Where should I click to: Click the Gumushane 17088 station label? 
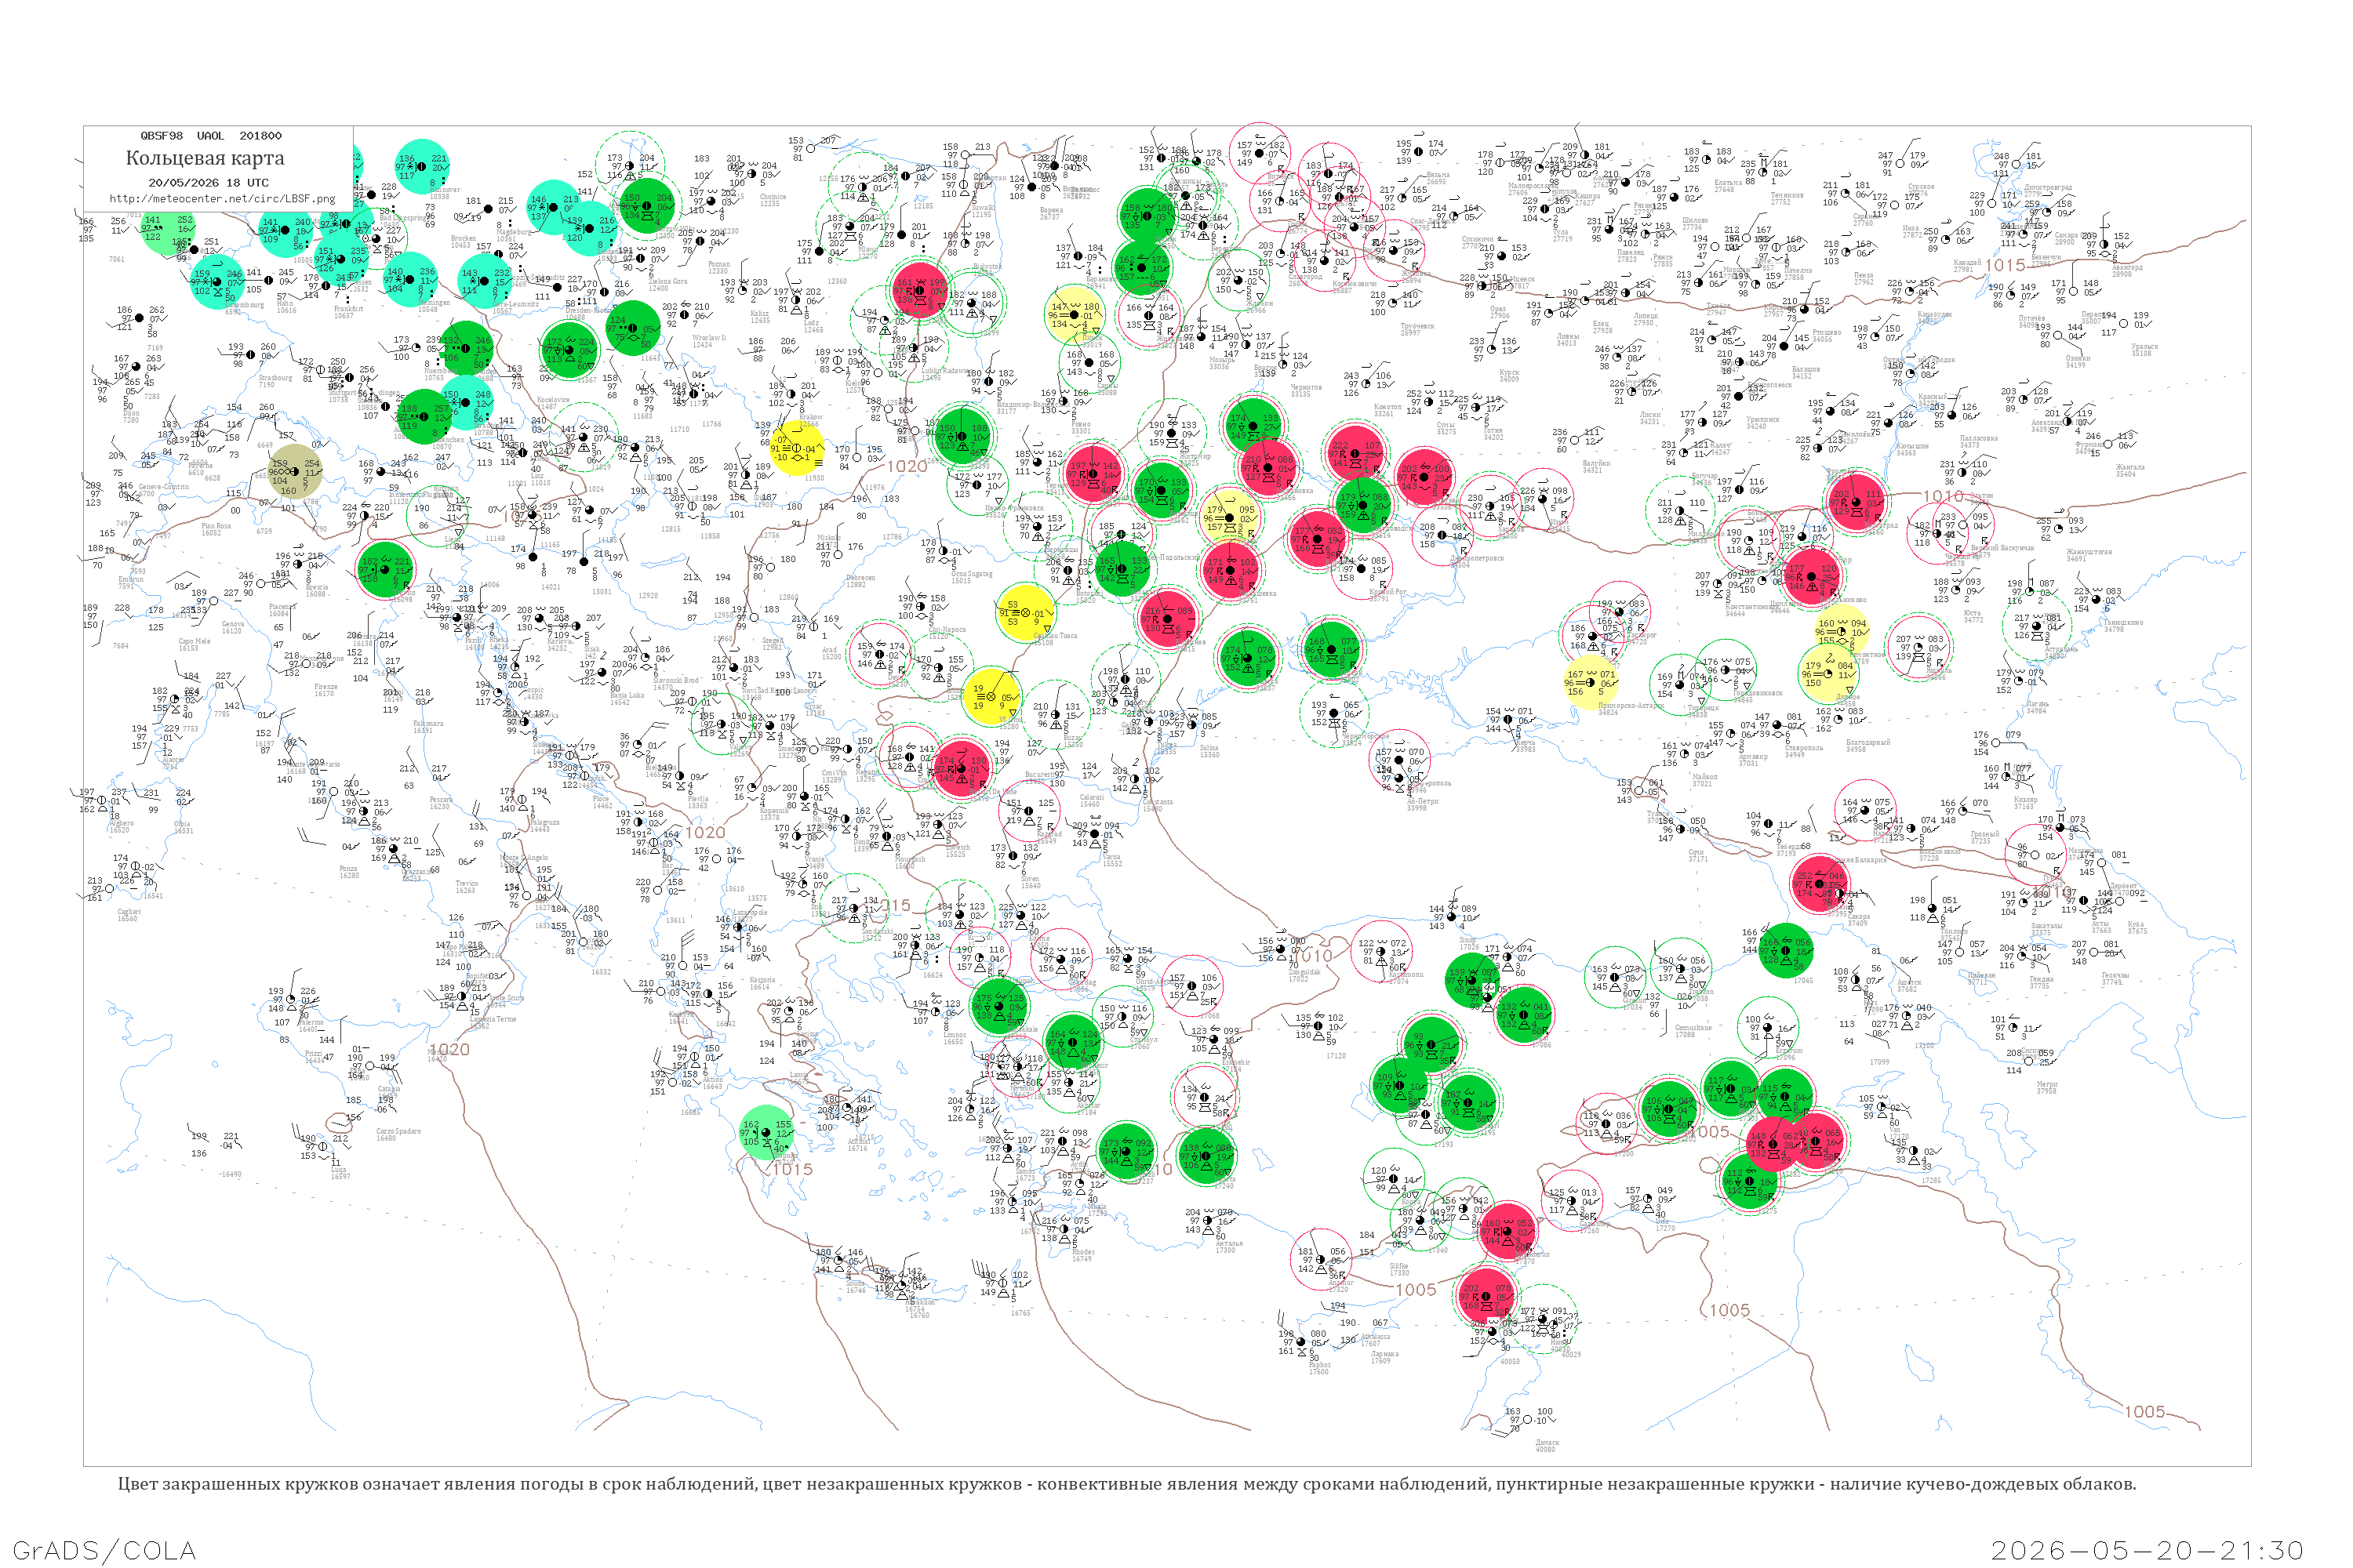(1693, 1031)
